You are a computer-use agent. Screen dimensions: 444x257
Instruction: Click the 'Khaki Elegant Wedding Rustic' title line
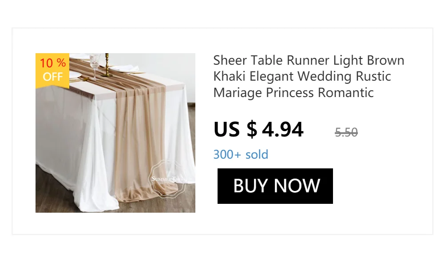pos(302,76)
